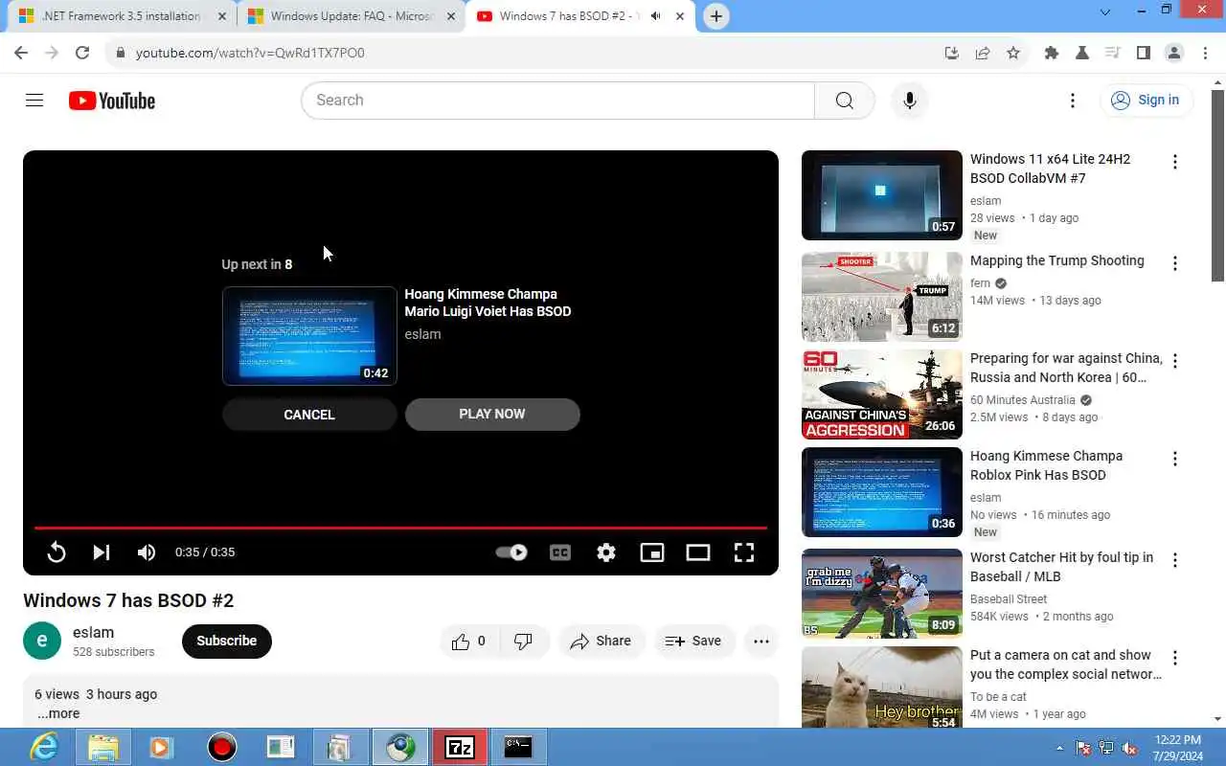Open Chrome three-dot menu
The width and height of the screenshot is (1226, 766).
pyautogui.click(x=1205, y=54)
